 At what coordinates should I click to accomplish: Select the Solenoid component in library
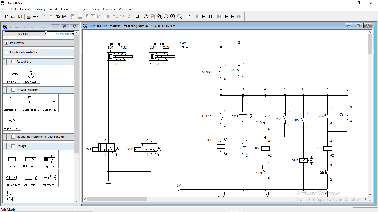[x=12, y=75]
